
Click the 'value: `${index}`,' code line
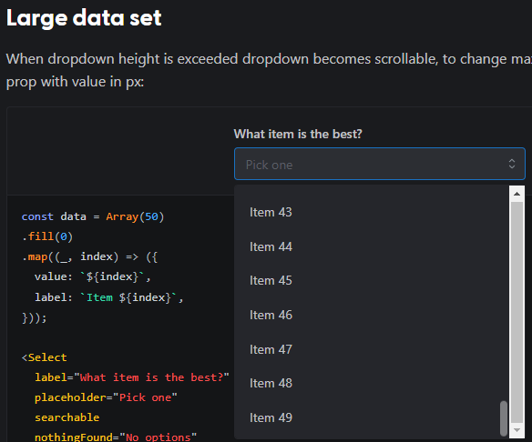click(x=93, y=276)
